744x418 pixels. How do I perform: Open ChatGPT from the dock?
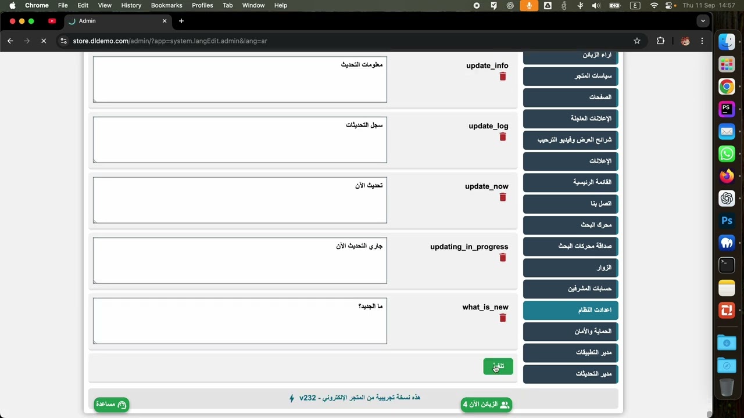point(727,198)
